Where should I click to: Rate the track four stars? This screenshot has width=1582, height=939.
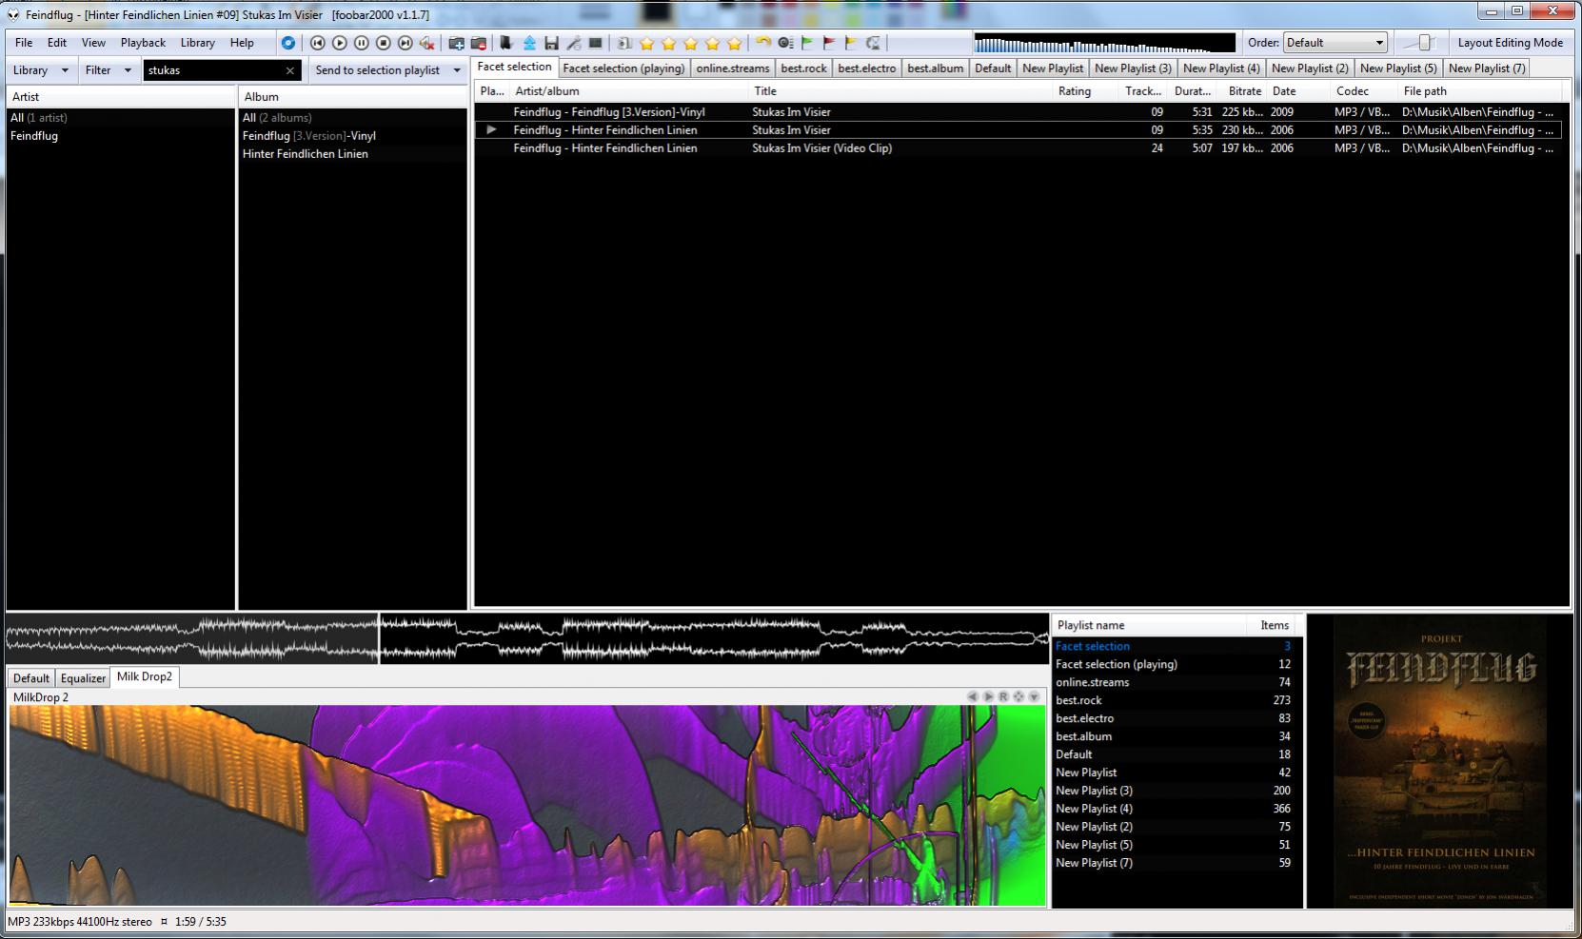(x=713, y=43)
